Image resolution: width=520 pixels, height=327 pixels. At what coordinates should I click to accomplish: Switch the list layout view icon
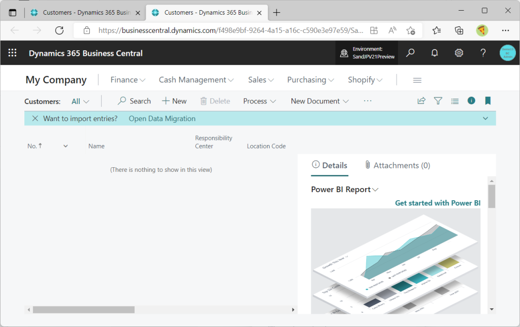point(454,101)
